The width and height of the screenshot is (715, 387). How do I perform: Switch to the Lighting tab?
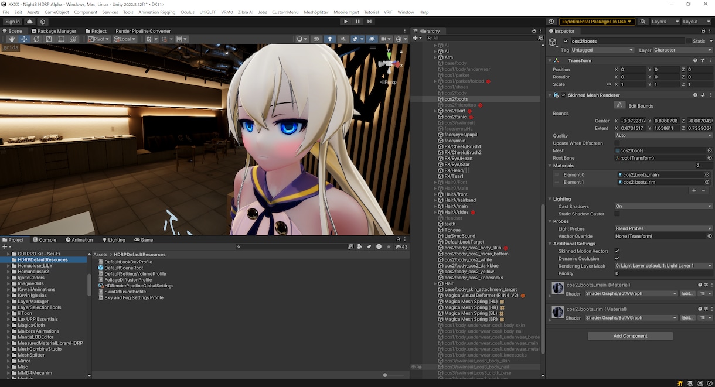[114, 239]
